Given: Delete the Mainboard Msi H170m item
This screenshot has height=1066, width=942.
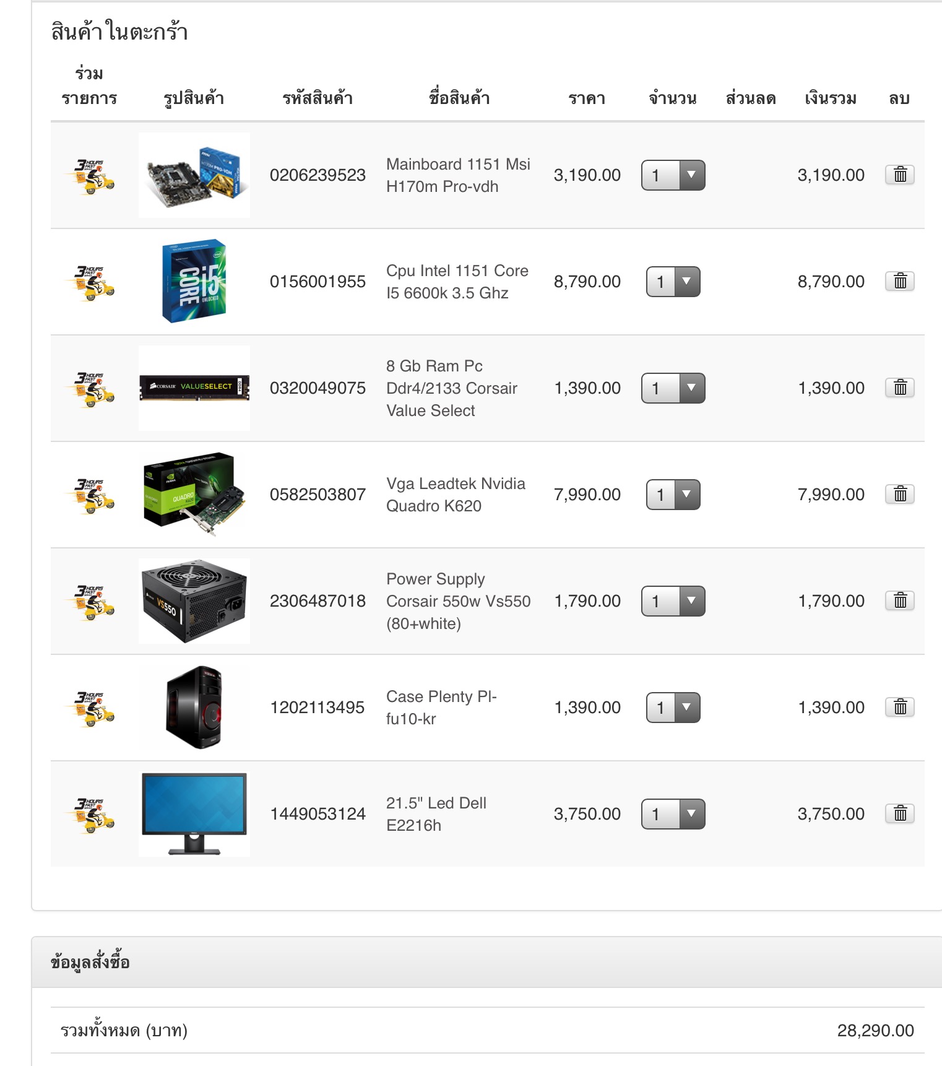Looking at the screenshot, I should [900, 175].
